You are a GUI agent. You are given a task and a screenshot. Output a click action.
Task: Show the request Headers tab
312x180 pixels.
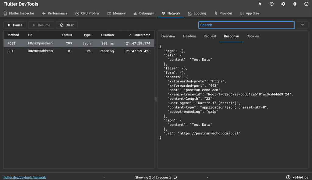189,36
